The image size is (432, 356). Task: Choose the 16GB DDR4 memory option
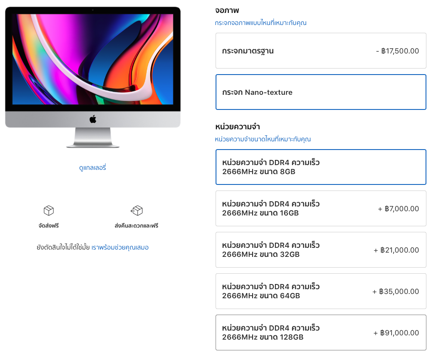tap(321, 209)
